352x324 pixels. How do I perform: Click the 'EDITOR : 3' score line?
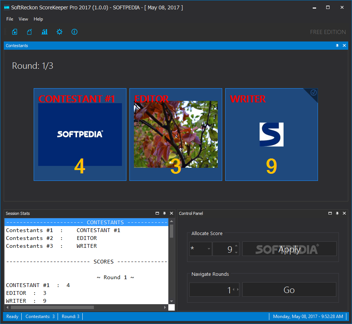coord(26,293)
